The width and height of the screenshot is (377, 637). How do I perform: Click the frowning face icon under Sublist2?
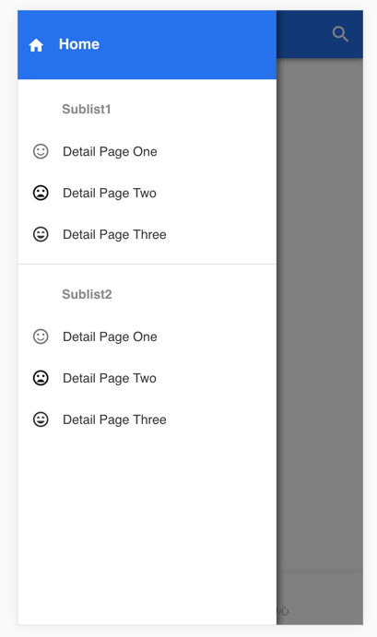(41, 378)
